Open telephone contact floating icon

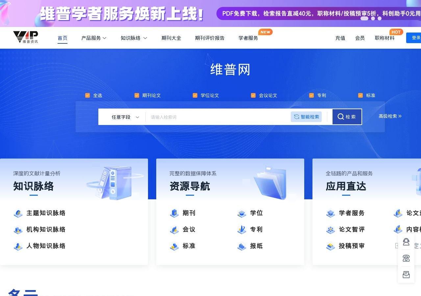pyautogui.click(x=406, y=258)
